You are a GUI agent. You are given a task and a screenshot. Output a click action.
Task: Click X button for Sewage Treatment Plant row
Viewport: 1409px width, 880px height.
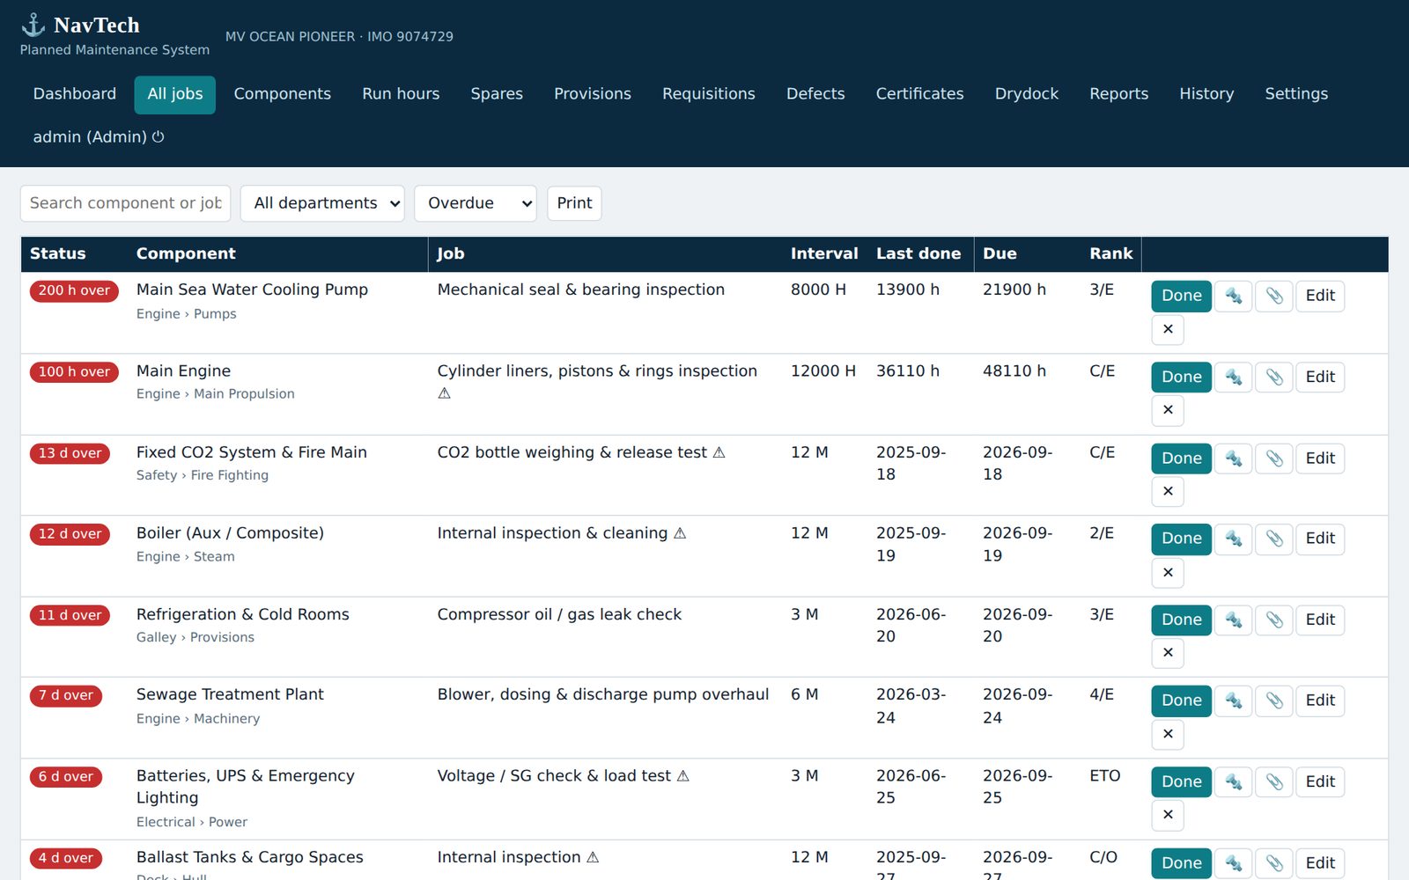click(x=1168, y=734)
